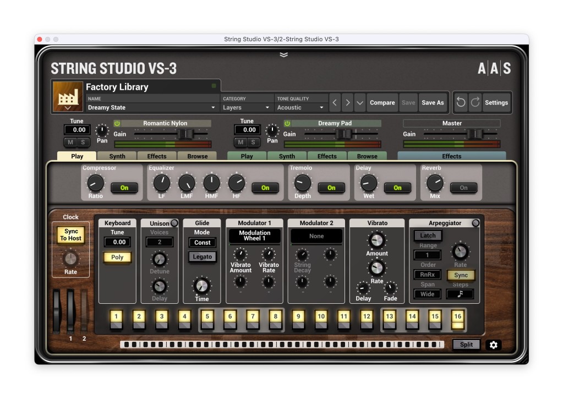Click the Glide Time knob
The image size is (563, 399).
click(x=202, y=286)
